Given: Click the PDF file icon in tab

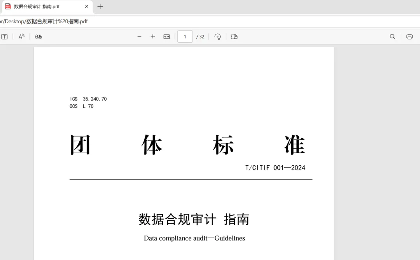Looking at the screenshot, I should click(x=8, y=7).
